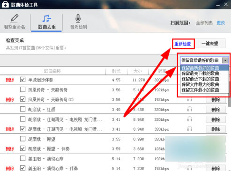The height and width of the screenshot is (171, 231).
Task: Uncheck the ticked 胡彦斌 - 江湖再见 checkbox
Action: [22, 129]
